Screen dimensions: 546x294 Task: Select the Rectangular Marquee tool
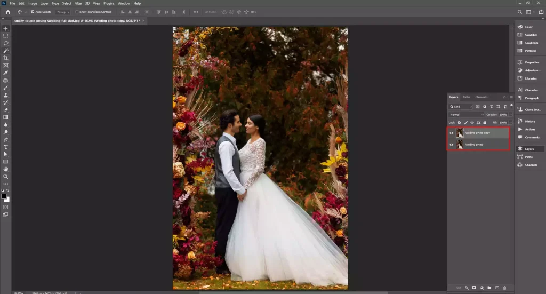(x=5, y=36)
